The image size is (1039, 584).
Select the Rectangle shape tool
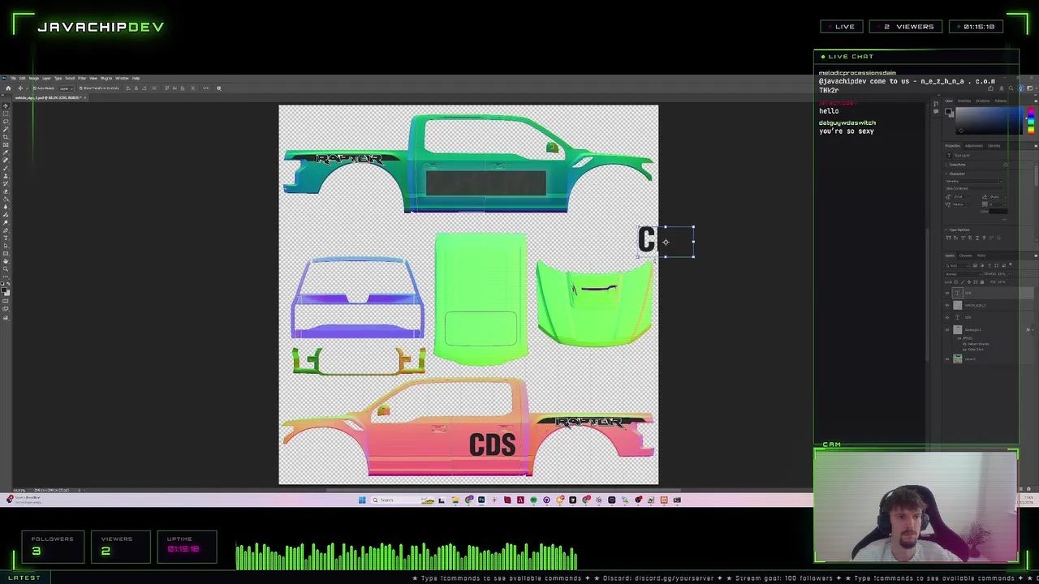6,253
